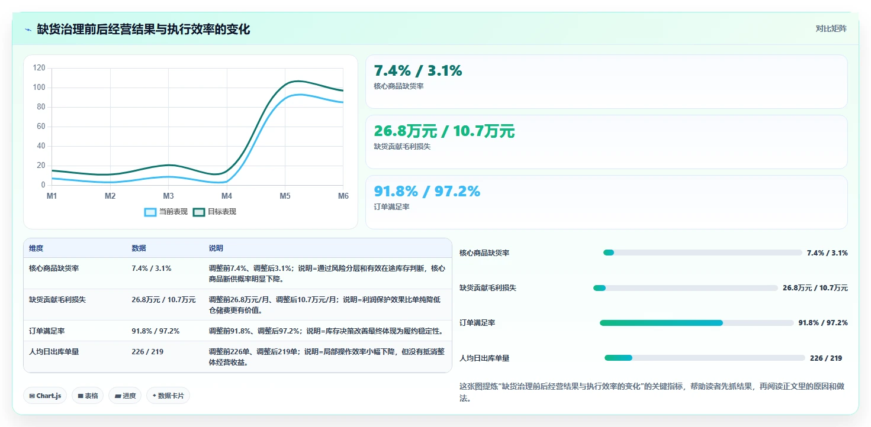Click the description starting 调整前91.8%
Image resolution: width=871 pixels, height=427 pixels.
coord(327,331)
